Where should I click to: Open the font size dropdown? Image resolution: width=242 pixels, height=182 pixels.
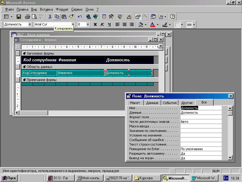coord(88,25)
